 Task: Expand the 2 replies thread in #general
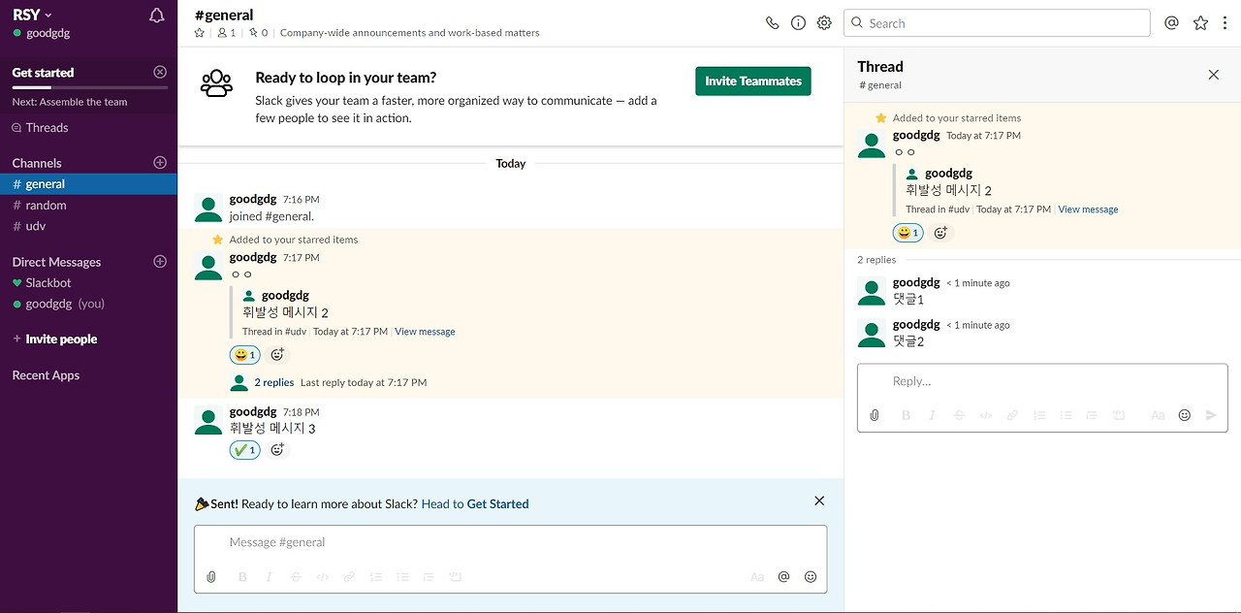[x=273, y=383]
